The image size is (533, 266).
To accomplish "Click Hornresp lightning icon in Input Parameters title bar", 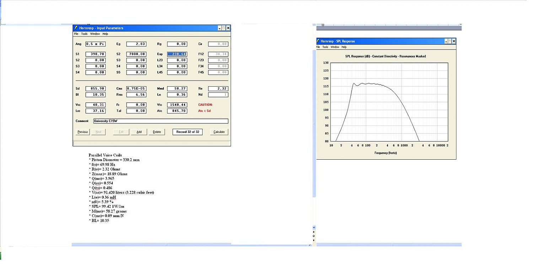I will [x=76, y=28].
